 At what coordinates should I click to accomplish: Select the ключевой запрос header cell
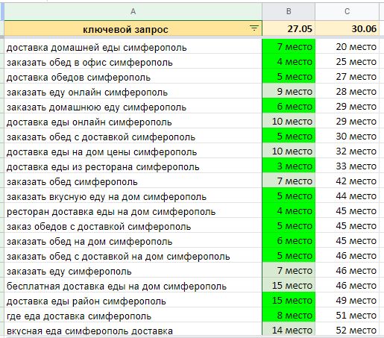(133, 28)
